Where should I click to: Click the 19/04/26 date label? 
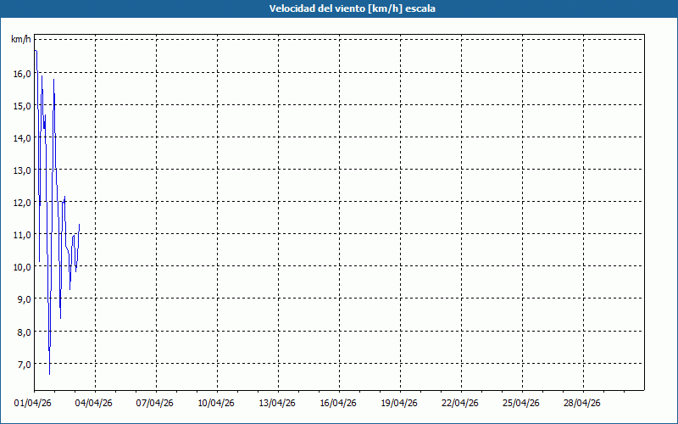[399, 404]
